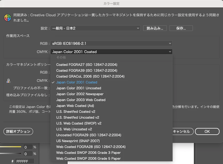The width and height of the screenshot is (223, 164).
Task: Click the black percentage value field
Action: click(28, 154)
